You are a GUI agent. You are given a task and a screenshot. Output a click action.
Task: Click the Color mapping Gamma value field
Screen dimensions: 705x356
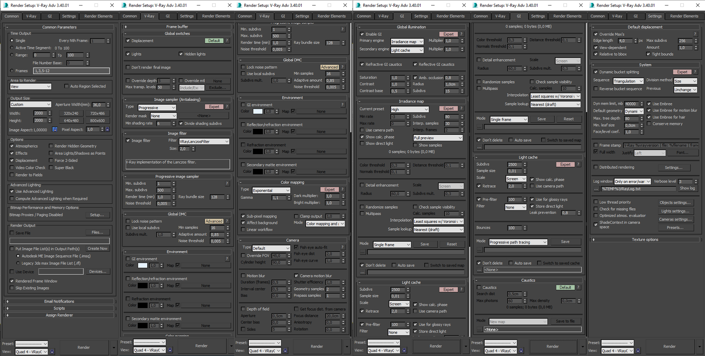[x=278, y=198]
